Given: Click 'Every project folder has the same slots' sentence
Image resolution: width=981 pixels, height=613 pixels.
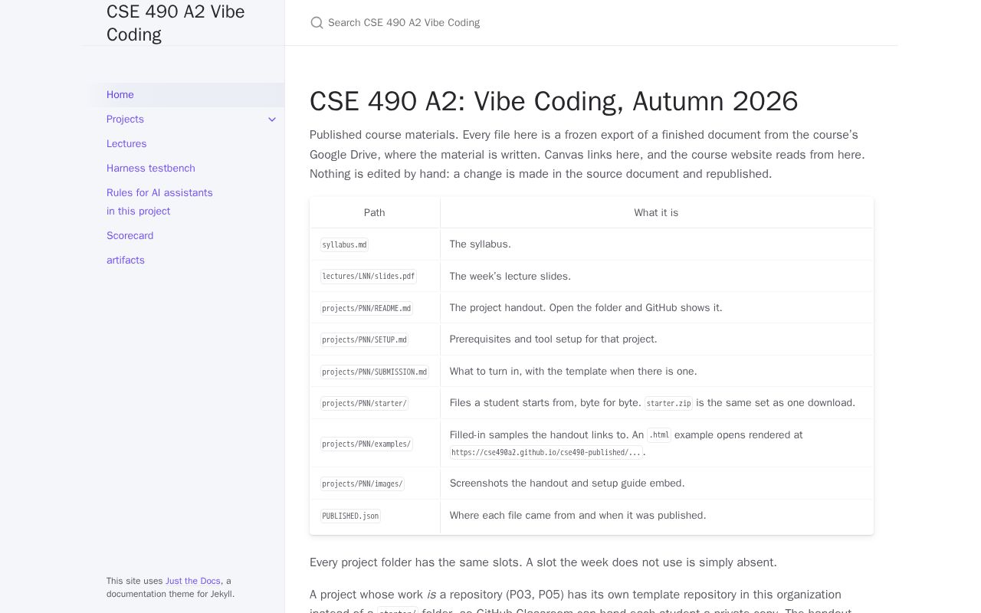Looking at the screenshot, I should 416,562.
